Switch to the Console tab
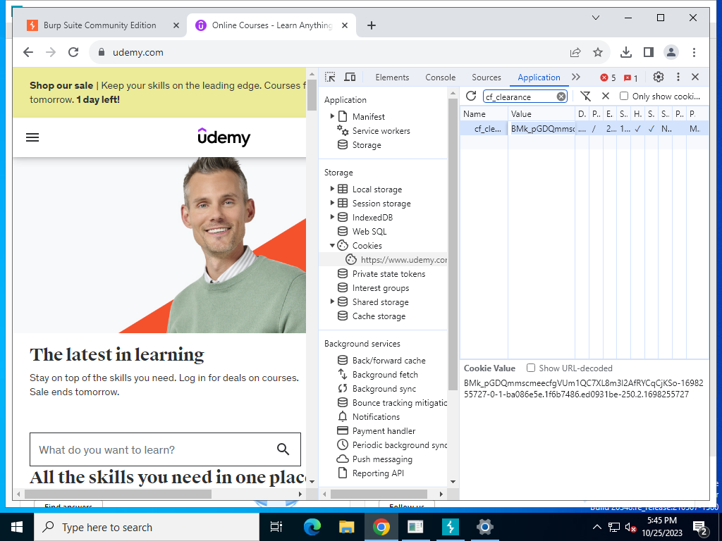 click(x=440, y=77)
